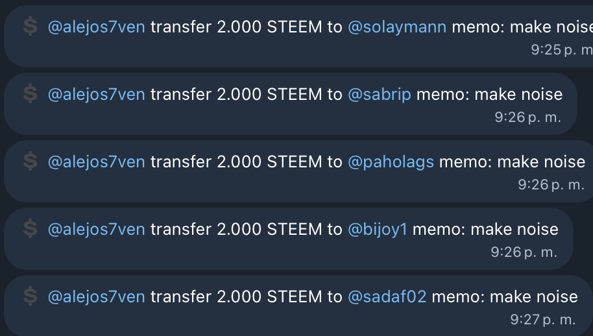Click @alejos7ven in the solaymann transfer message
This screenshot has height=336, width=593.
[97, 28]
